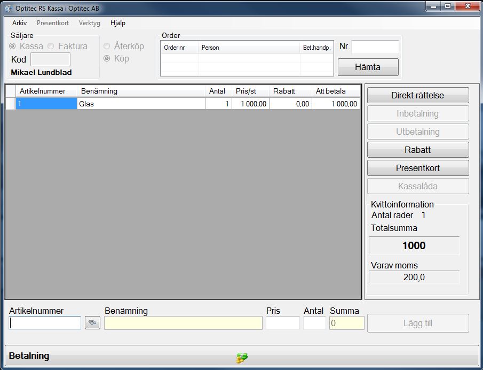Click the Summa field
This screenshot has height=370, width=483.
click(347, 323)
